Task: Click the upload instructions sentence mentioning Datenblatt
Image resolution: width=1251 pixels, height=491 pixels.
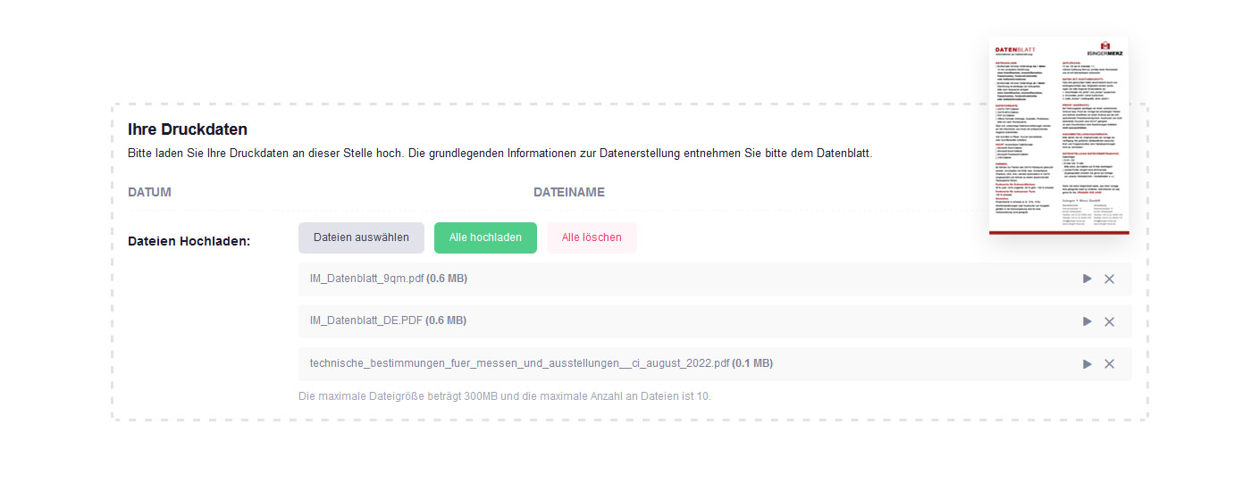Action: tap(499, 154)
